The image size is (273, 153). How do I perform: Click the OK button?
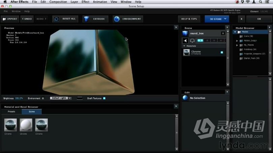(x=259, y=19)
